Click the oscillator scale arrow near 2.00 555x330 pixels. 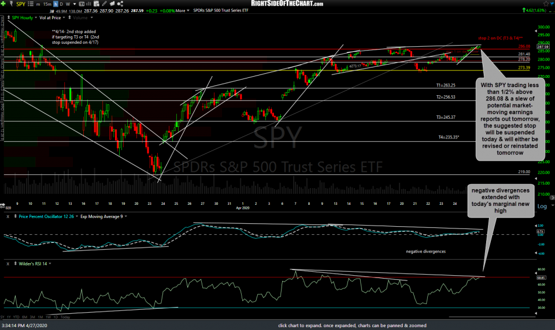pos(535,226)
